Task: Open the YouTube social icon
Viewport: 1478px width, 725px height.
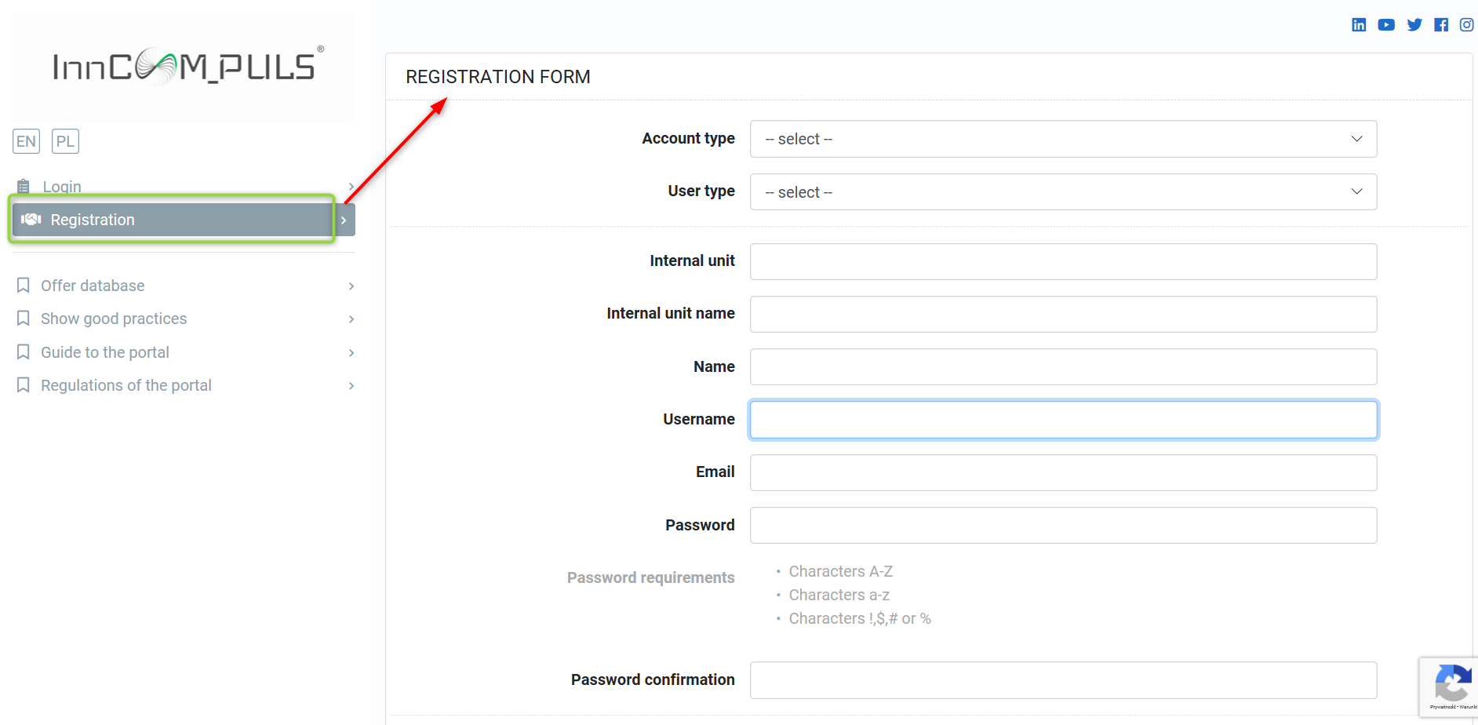Action: 1386,25
